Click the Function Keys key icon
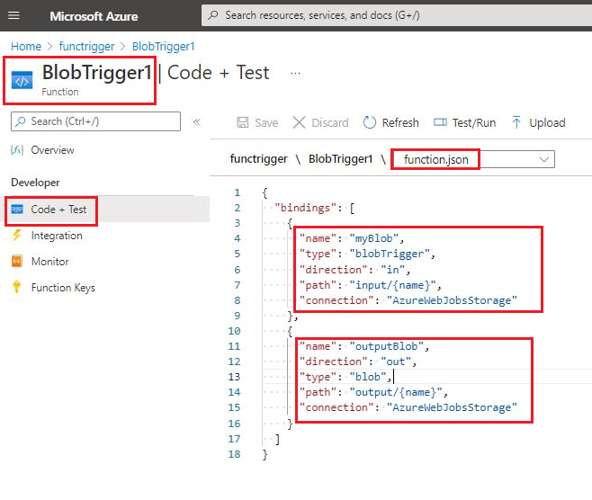 click(16, 287)
